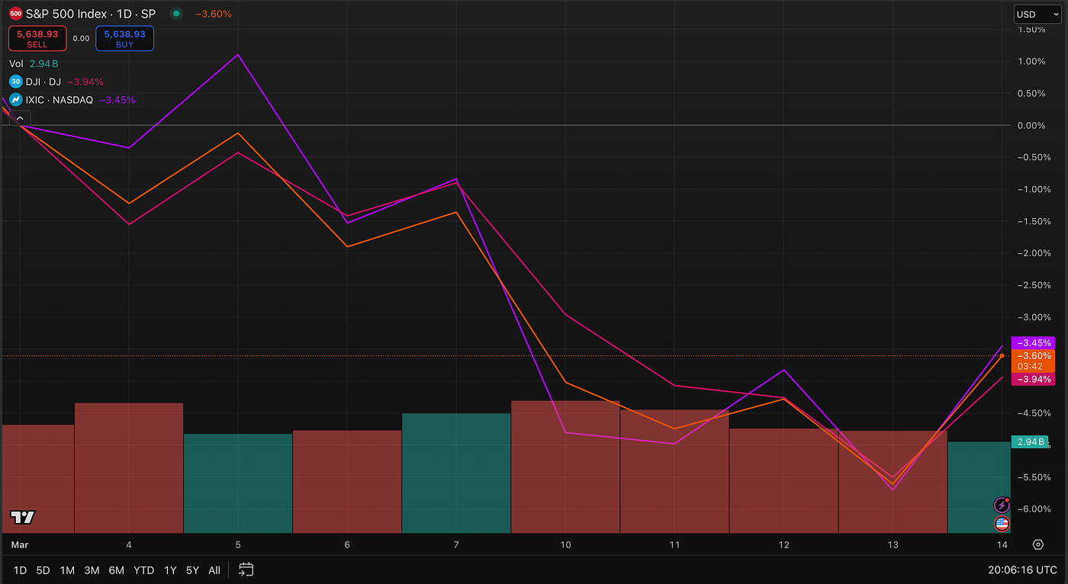
Task: Click the DJI · DJ legend label
Action: pyautogui.click(x=43, y=82)
